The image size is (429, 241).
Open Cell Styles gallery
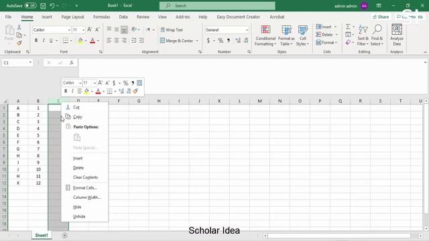[x=302, y=35]
